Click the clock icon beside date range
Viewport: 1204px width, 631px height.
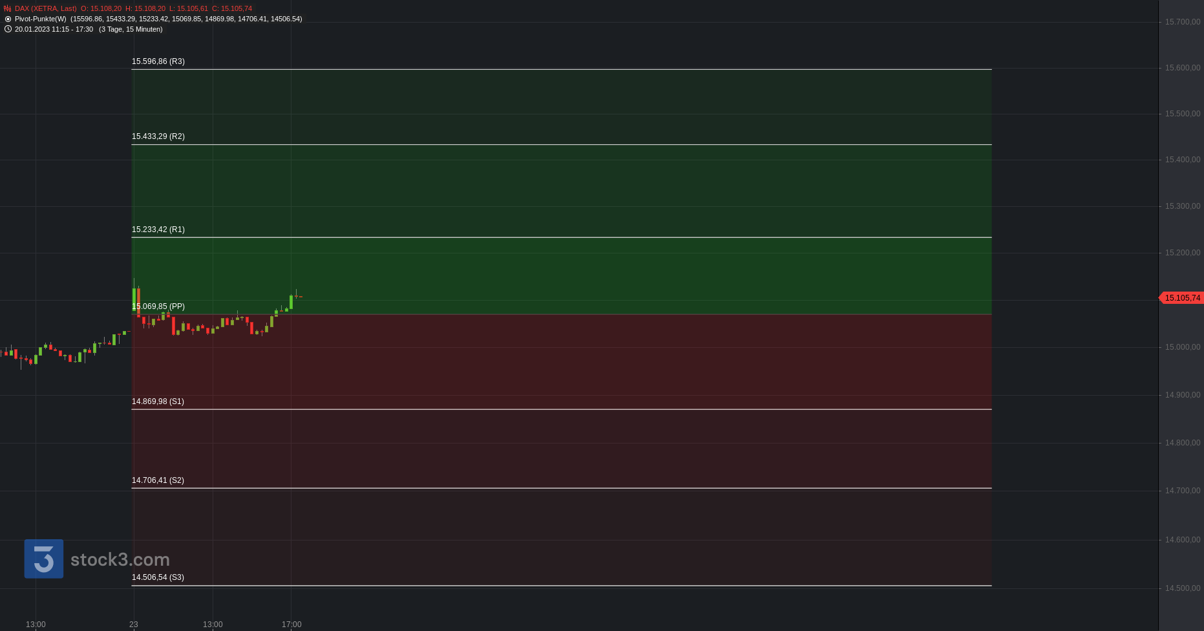coord(8,29)
